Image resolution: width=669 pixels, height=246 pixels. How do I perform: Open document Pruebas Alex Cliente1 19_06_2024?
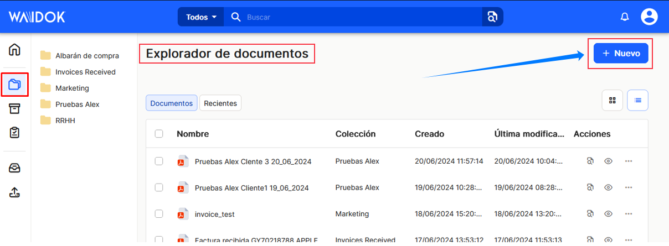coord(252,187)
